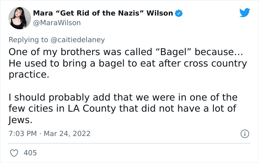Open the @MaraWilson handle link
Screen dimensions: 259x163
coord(57,23)
